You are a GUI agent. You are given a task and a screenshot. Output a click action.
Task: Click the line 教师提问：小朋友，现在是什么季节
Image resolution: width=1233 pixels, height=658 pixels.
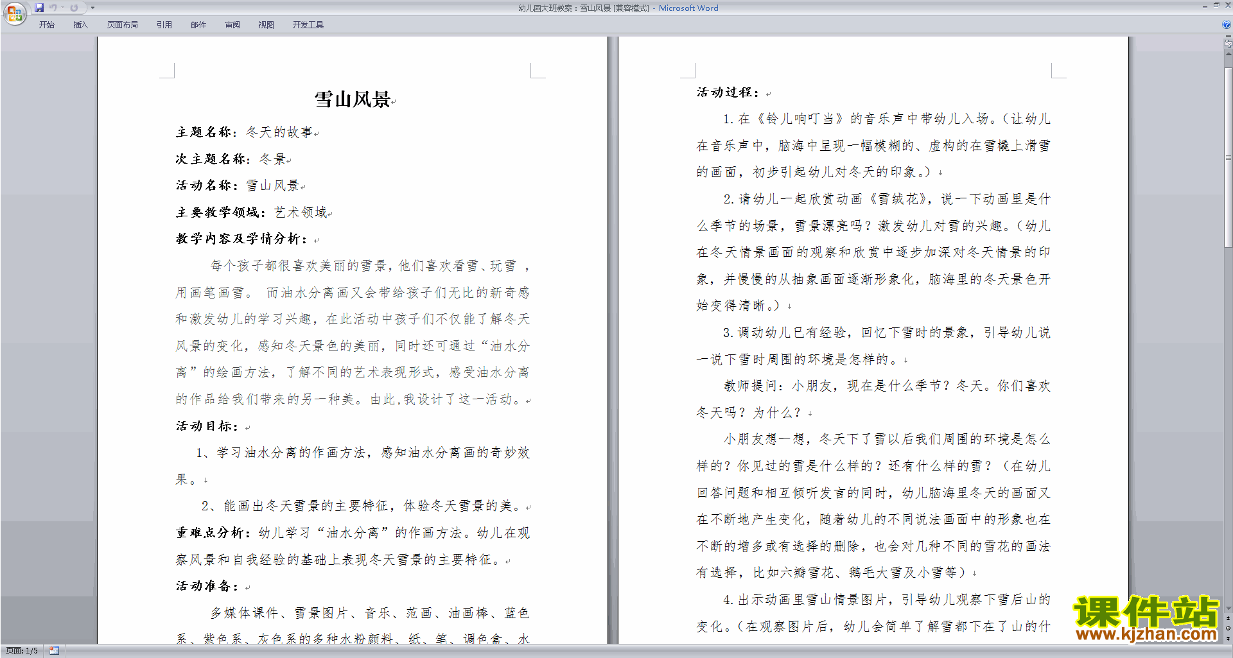(887, 386)
